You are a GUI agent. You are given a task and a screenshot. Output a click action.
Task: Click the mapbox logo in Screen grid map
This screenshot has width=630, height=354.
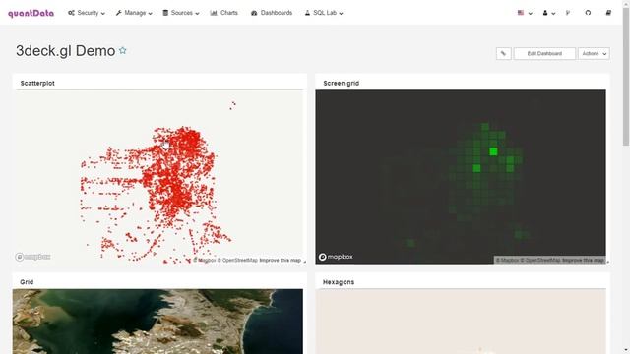point(336,257)
